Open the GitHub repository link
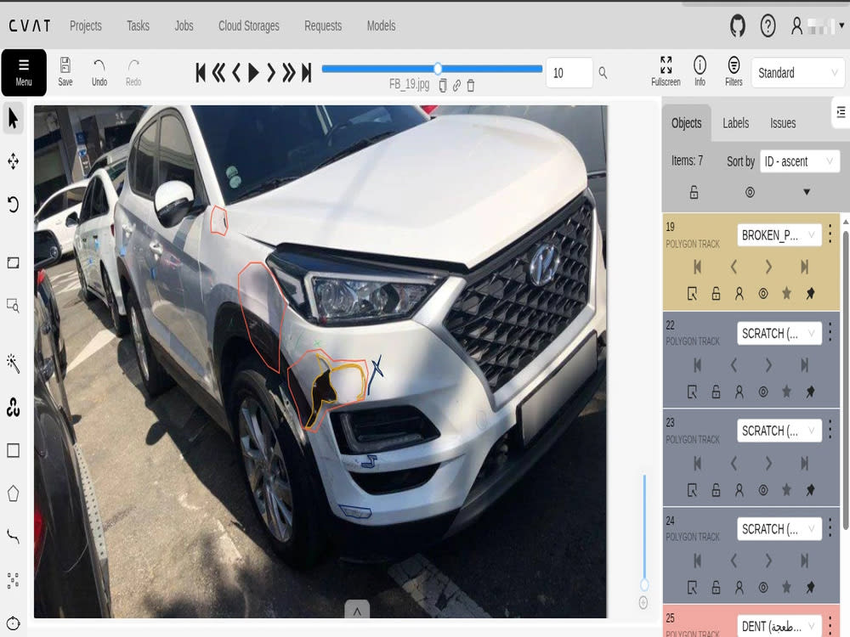 737,25
